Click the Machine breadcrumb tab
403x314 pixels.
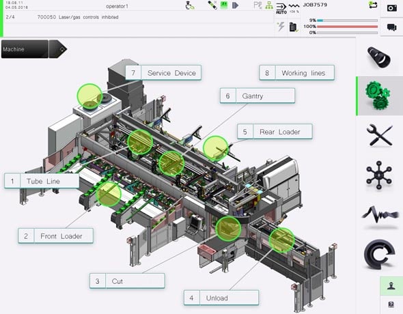25,49
